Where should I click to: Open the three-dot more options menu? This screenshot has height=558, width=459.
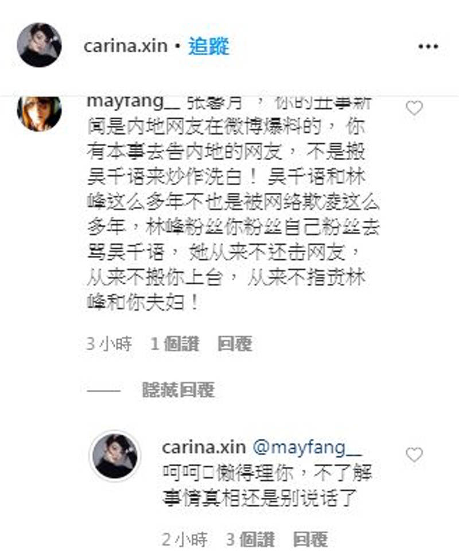(428, 46)
